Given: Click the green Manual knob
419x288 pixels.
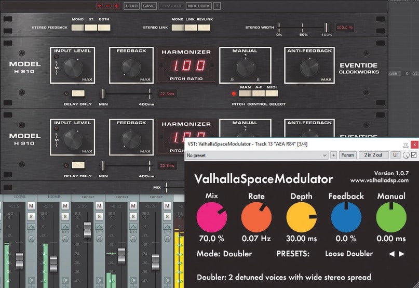Looking at the screenshot, I should 391,217.
